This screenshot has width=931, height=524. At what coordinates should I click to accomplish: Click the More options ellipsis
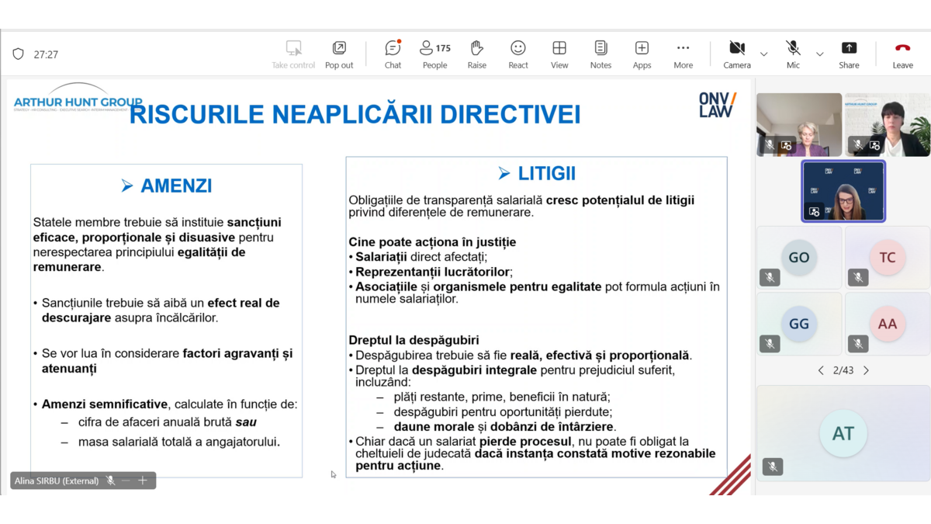pos(683,54)
